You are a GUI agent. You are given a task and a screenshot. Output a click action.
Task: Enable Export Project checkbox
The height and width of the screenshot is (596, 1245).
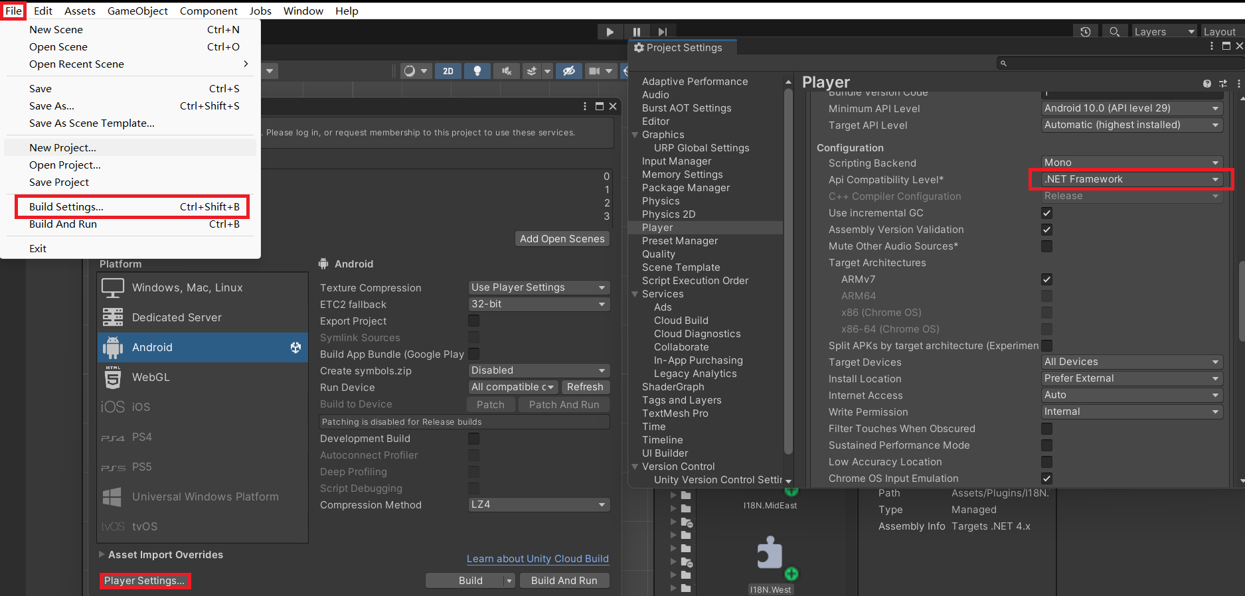point(474,321)
